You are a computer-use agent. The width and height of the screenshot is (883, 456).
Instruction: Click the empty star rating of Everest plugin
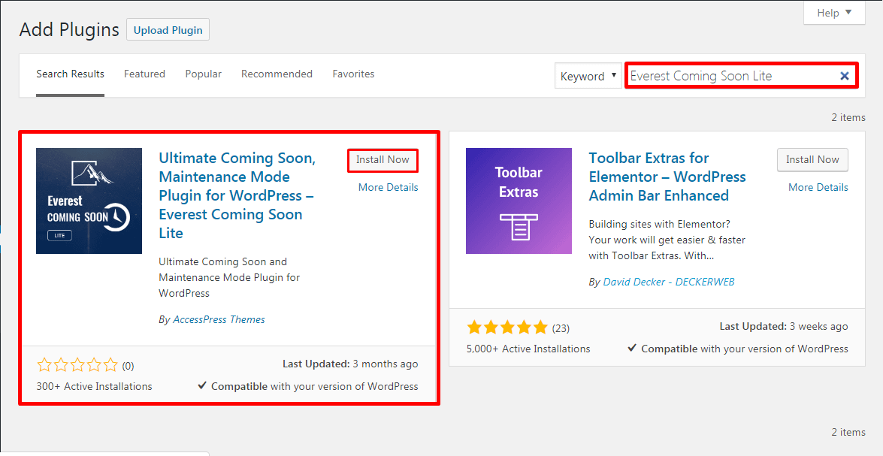(x=77, y=365)
